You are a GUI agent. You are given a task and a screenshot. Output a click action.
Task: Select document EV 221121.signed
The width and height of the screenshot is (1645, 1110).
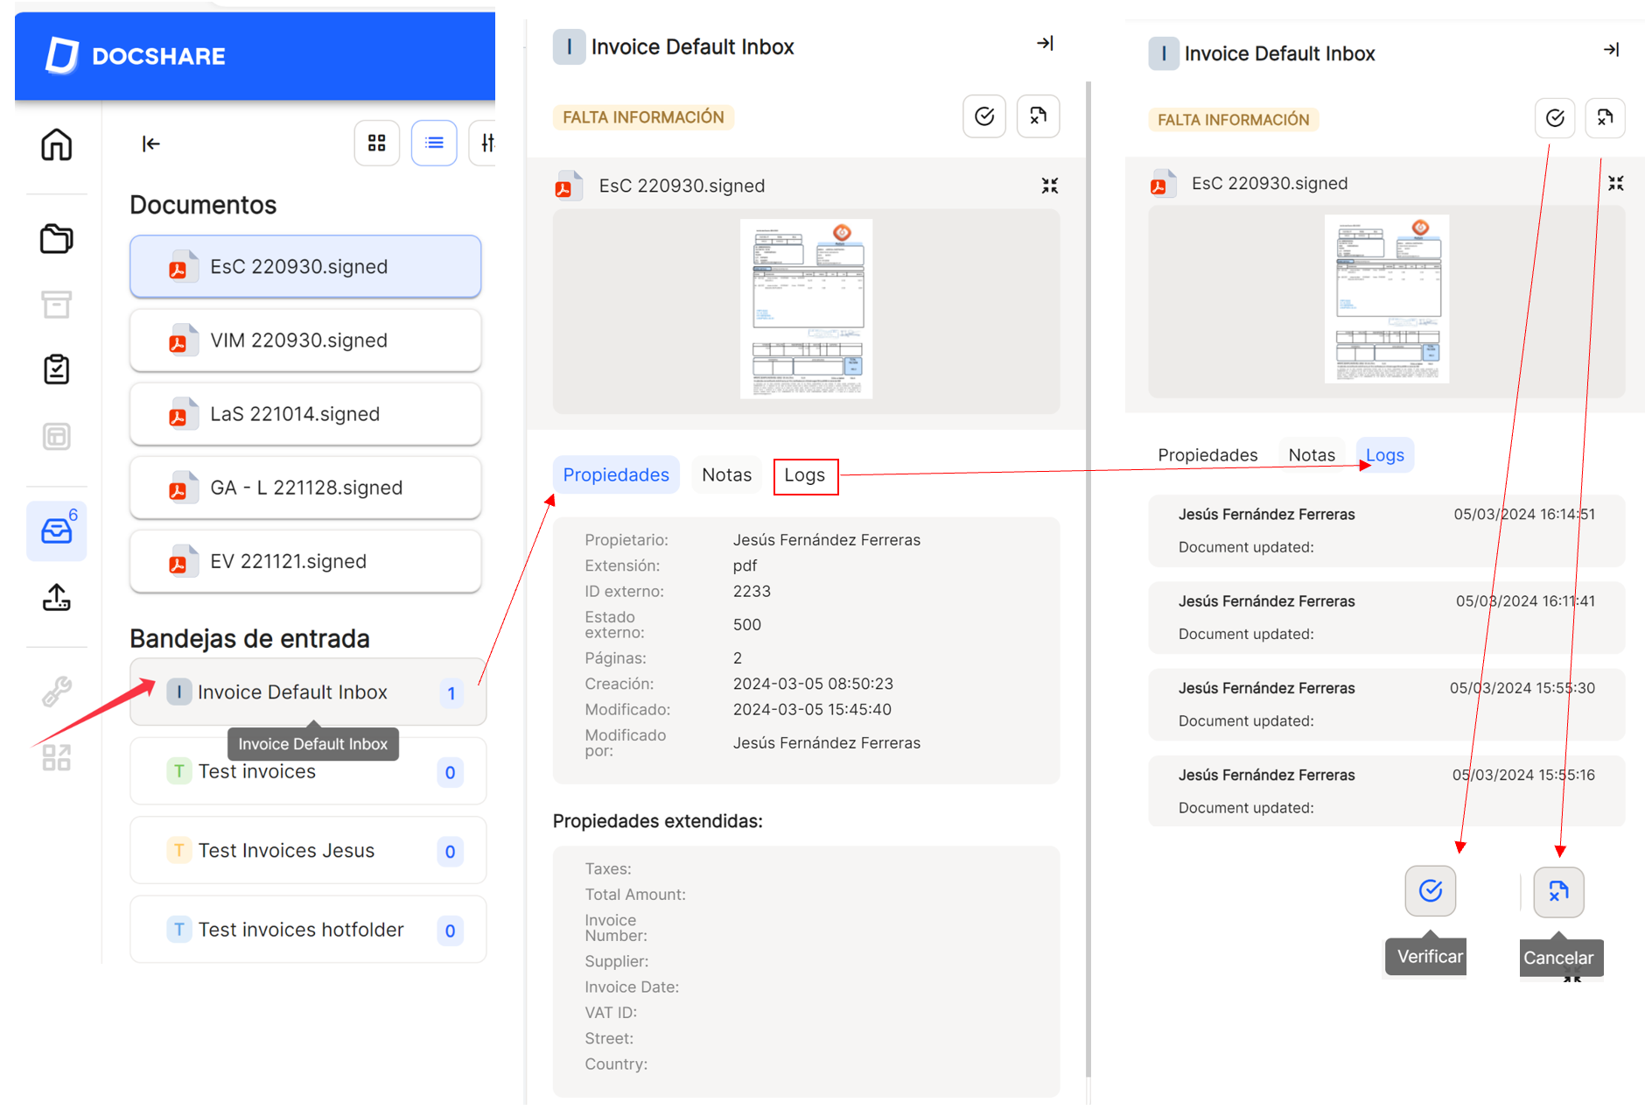coord(305,560)
